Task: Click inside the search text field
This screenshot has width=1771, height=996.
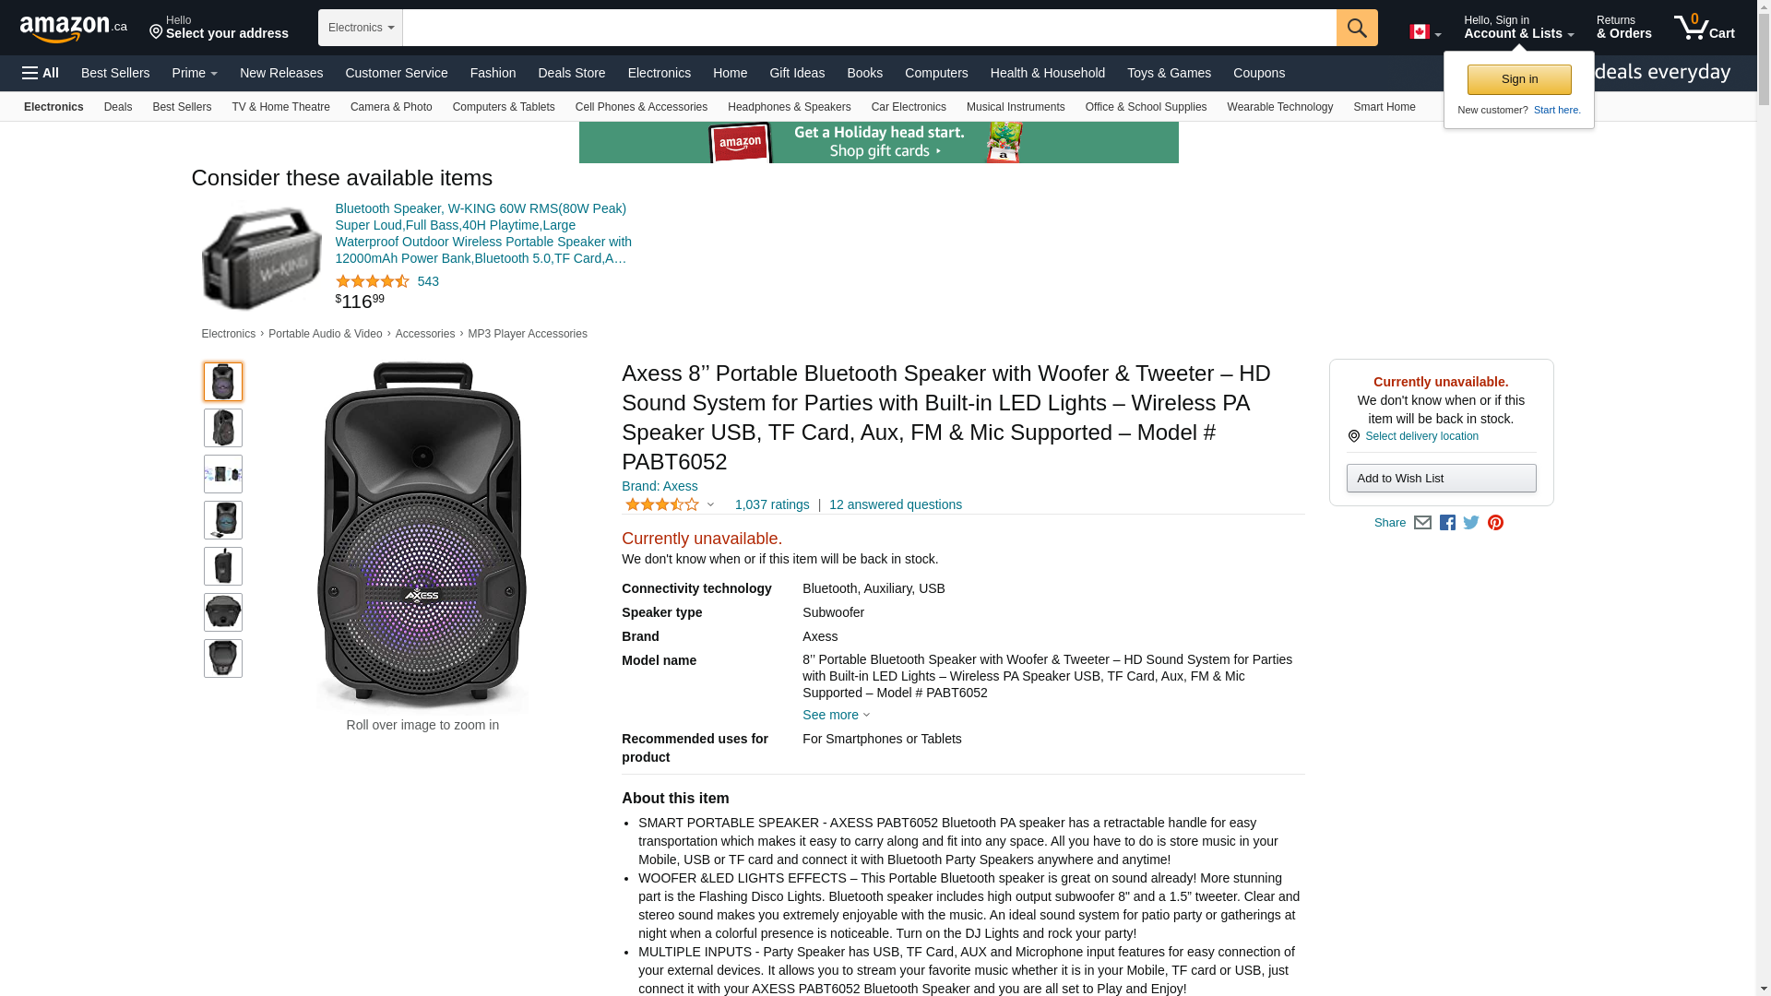Action: [870, 28]
